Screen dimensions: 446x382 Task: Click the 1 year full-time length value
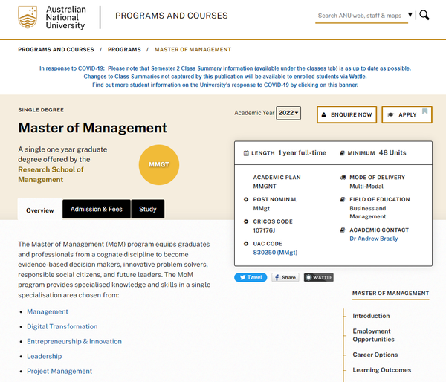click(302, 153)
